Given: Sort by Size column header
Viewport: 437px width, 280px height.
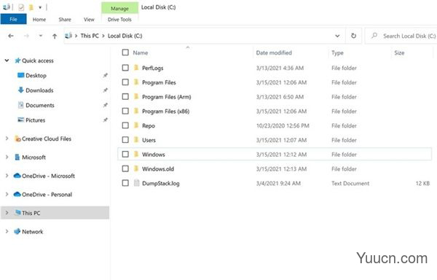Looking at the screenshot, I should point(399,52).
